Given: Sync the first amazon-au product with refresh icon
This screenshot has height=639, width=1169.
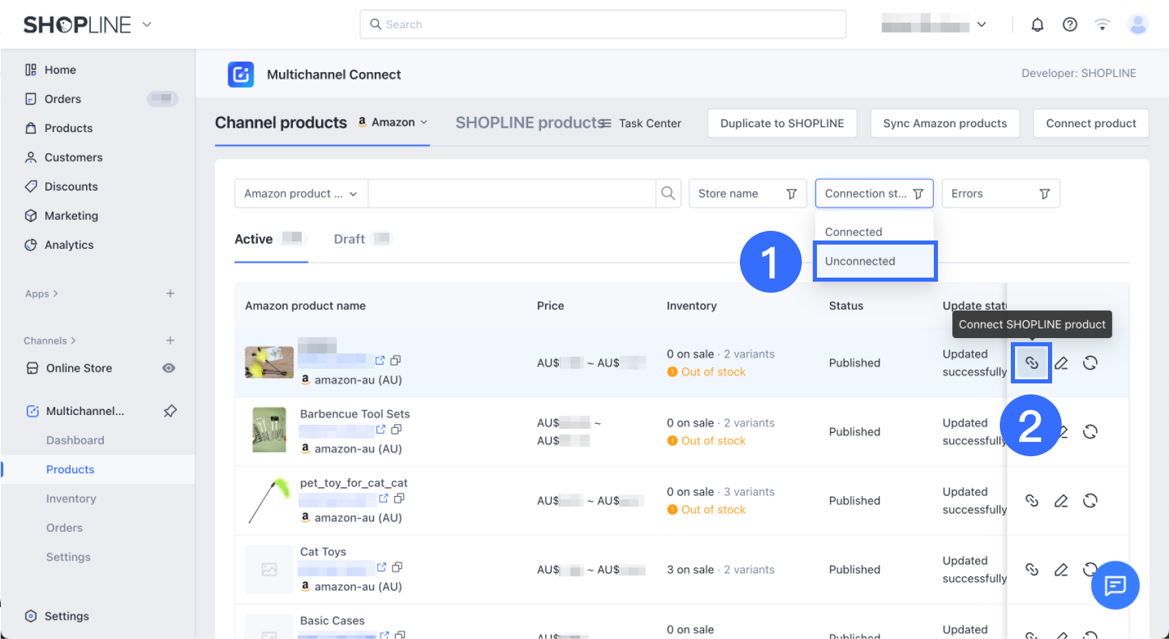Looking at the screenshot, I should coord(1090,363).
